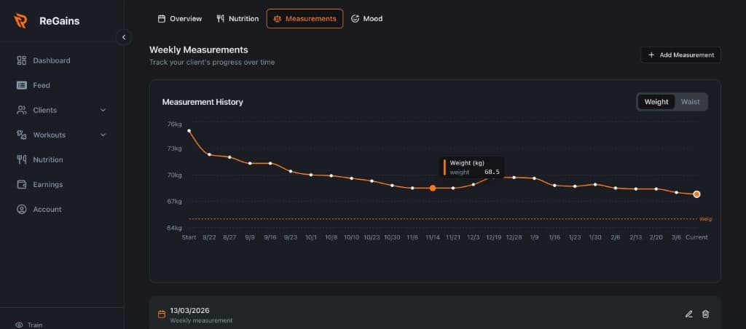Expand the Workouts submenu chevron
The height and width of the screenshot is (329, 746).
click(103, 135)
